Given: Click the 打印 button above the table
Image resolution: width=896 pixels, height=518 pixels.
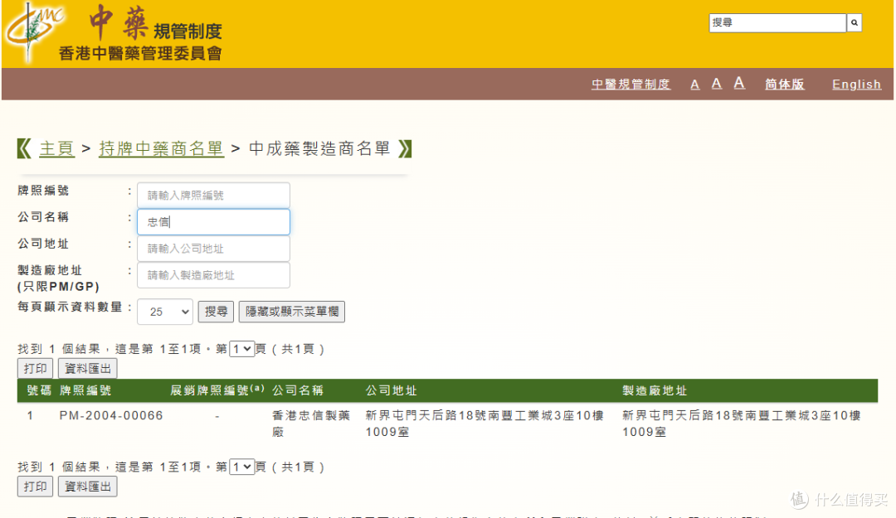Looking at the screenshot, I should pos(35,368).
